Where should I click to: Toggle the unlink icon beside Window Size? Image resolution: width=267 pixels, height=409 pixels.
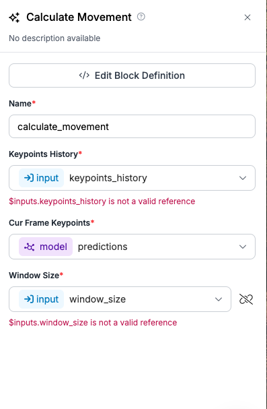[246, 299]
